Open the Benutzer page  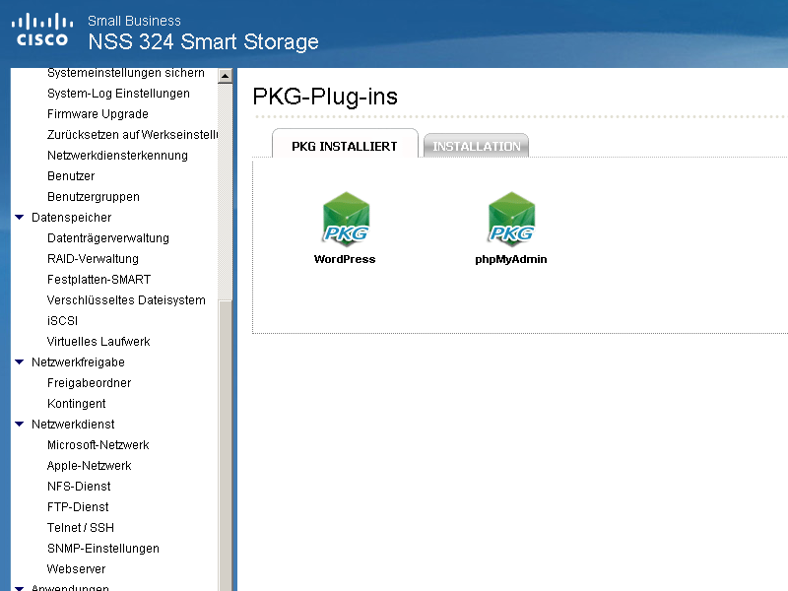pyautogui.click(x=71, y=176)
